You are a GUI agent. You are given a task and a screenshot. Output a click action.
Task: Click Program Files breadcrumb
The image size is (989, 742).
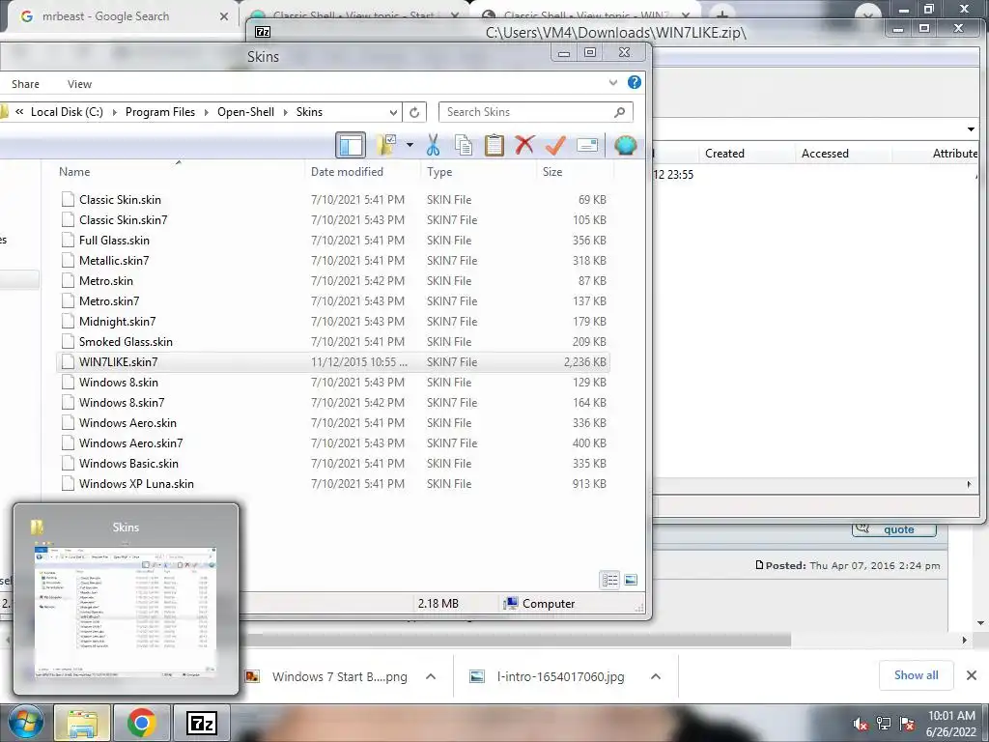[x=160, y=112]
